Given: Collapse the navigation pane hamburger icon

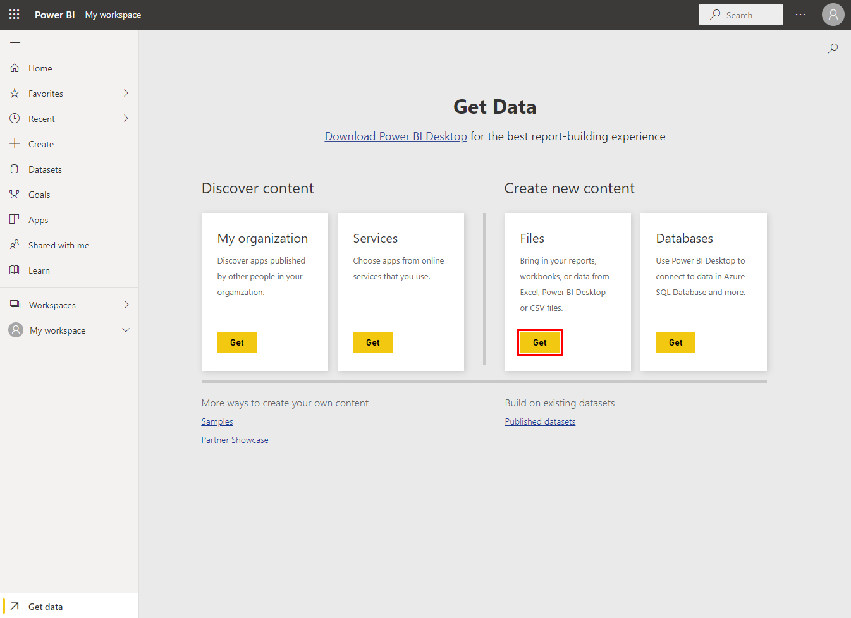Looking at the screenshot, I should click(15, 43).
